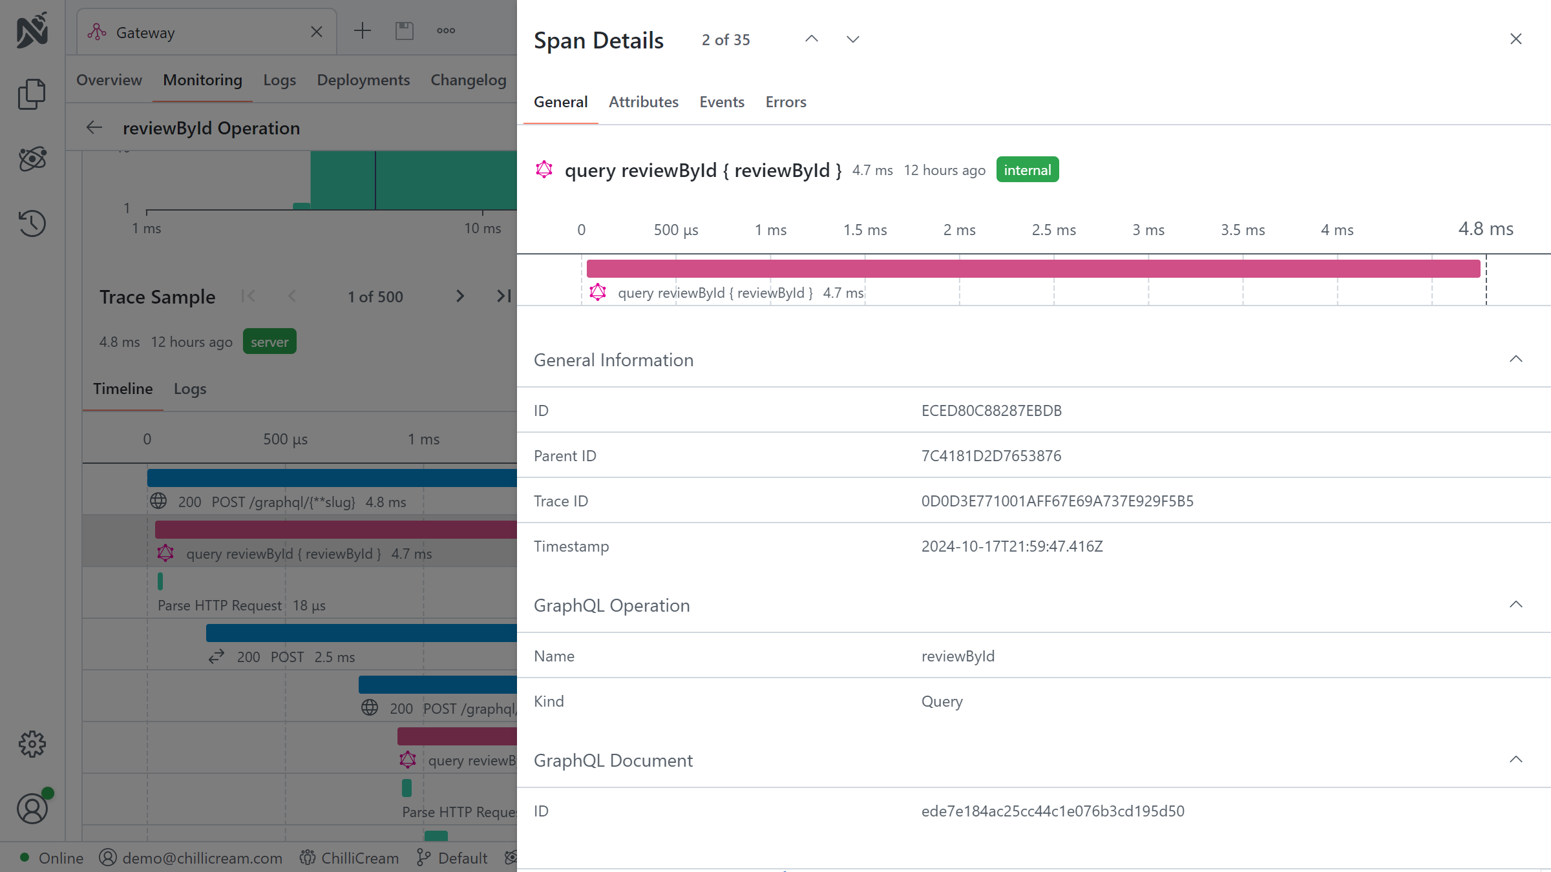Go to next span with down chevron
This screenshot has height=872, width=1551.
pyautogui.click(x=853, y=39)
